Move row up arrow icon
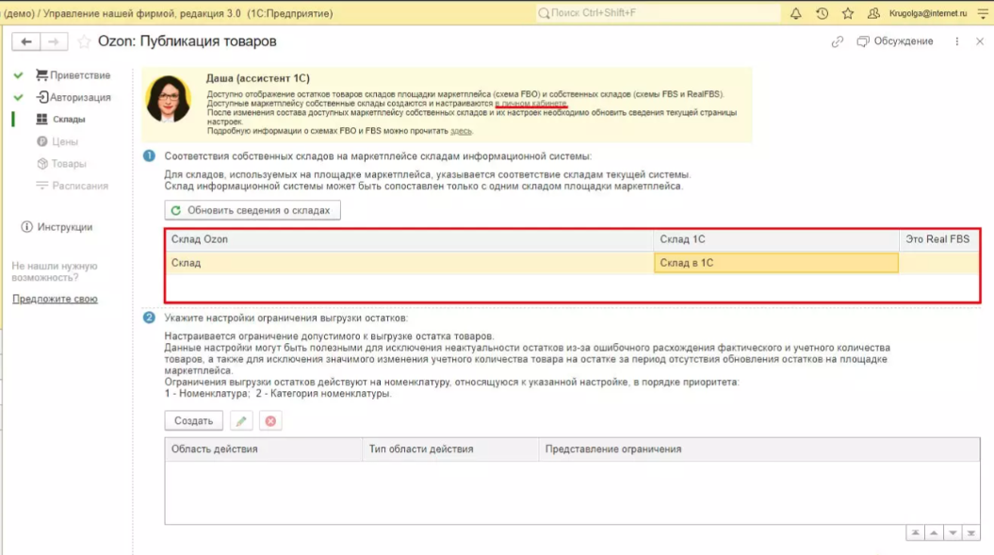994x555 pixels. coord(934,533)
